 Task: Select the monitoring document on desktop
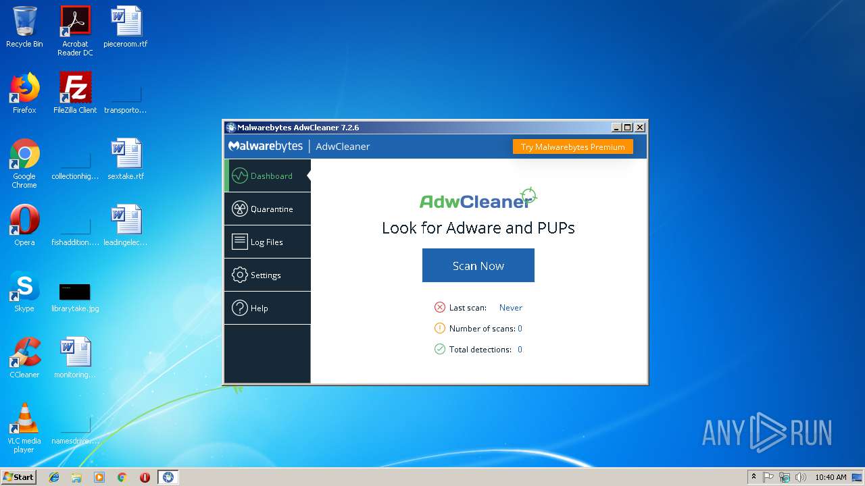[75, 358]
